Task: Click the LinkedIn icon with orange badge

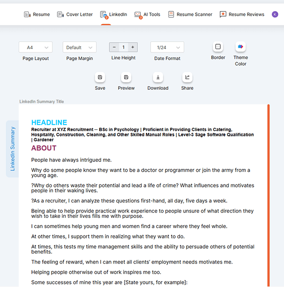Action: click(x=104, y=15)
